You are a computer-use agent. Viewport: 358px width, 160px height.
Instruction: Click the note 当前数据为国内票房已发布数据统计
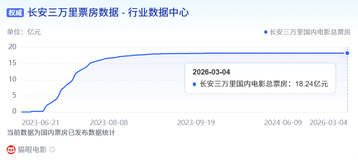pyautogui.click(x=61, y=133)
